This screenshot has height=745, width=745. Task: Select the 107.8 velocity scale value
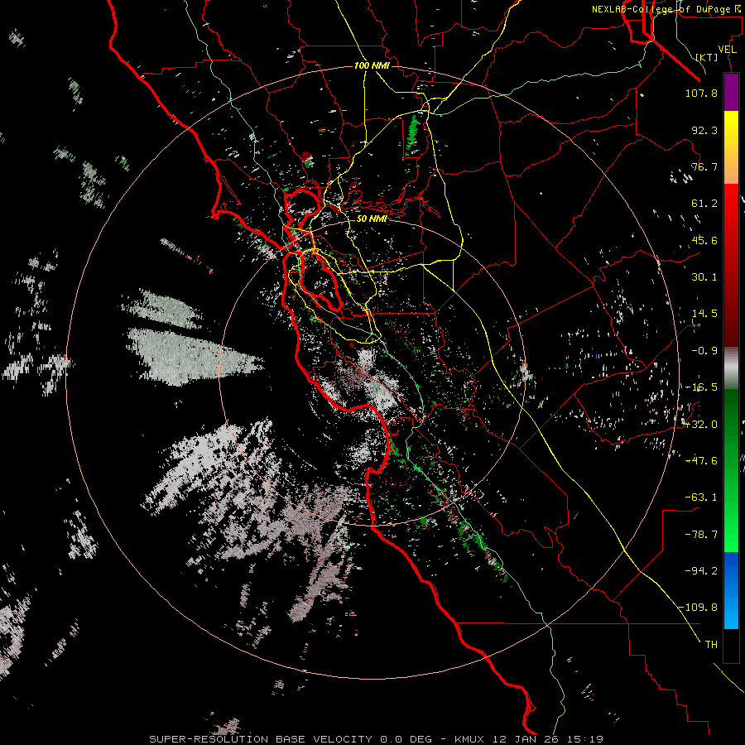click(x=701, y=93)
